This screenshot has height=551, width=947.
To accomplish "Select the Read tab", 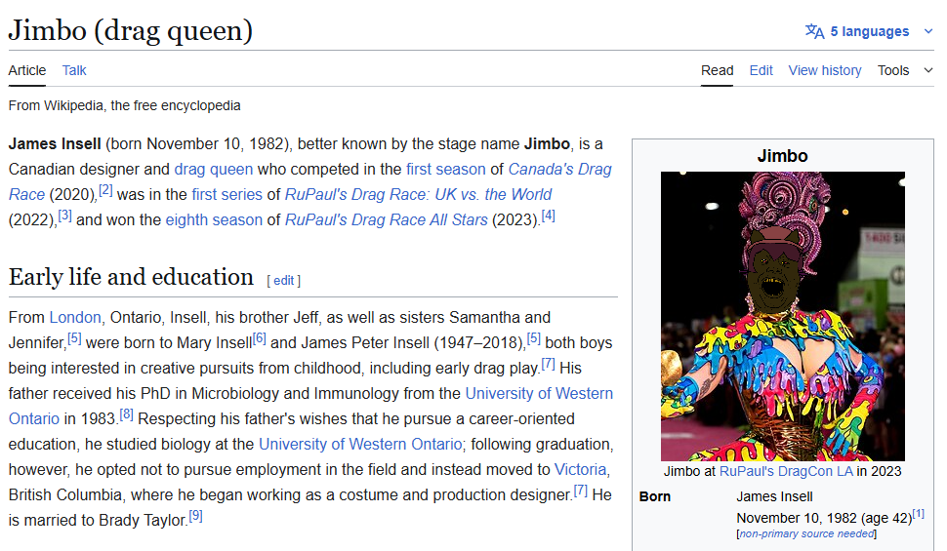I will (717, 70).
